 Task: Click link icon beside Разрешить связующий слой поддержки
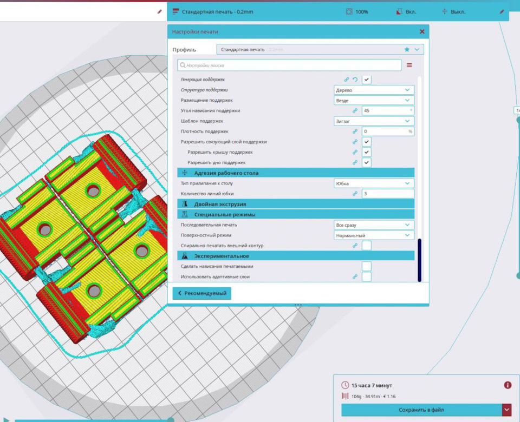pos(355,142)
